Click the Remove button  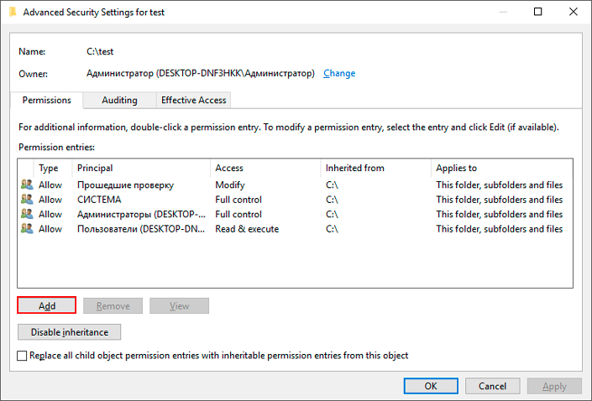point(113,306)
